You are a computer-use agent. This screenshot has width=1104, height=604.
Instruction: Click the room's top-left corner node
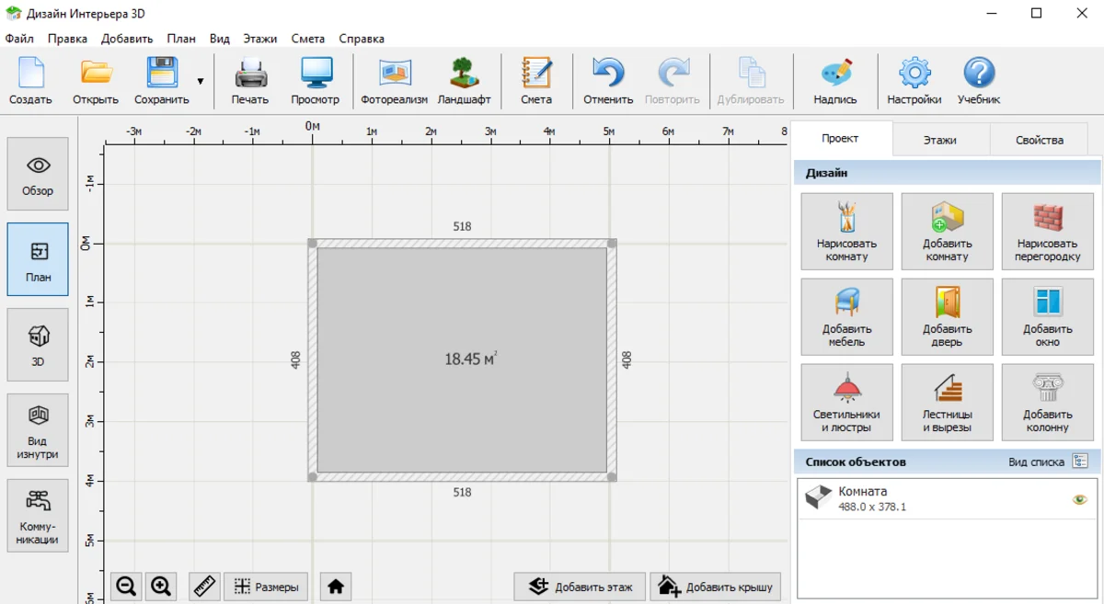tap(313, 244)
